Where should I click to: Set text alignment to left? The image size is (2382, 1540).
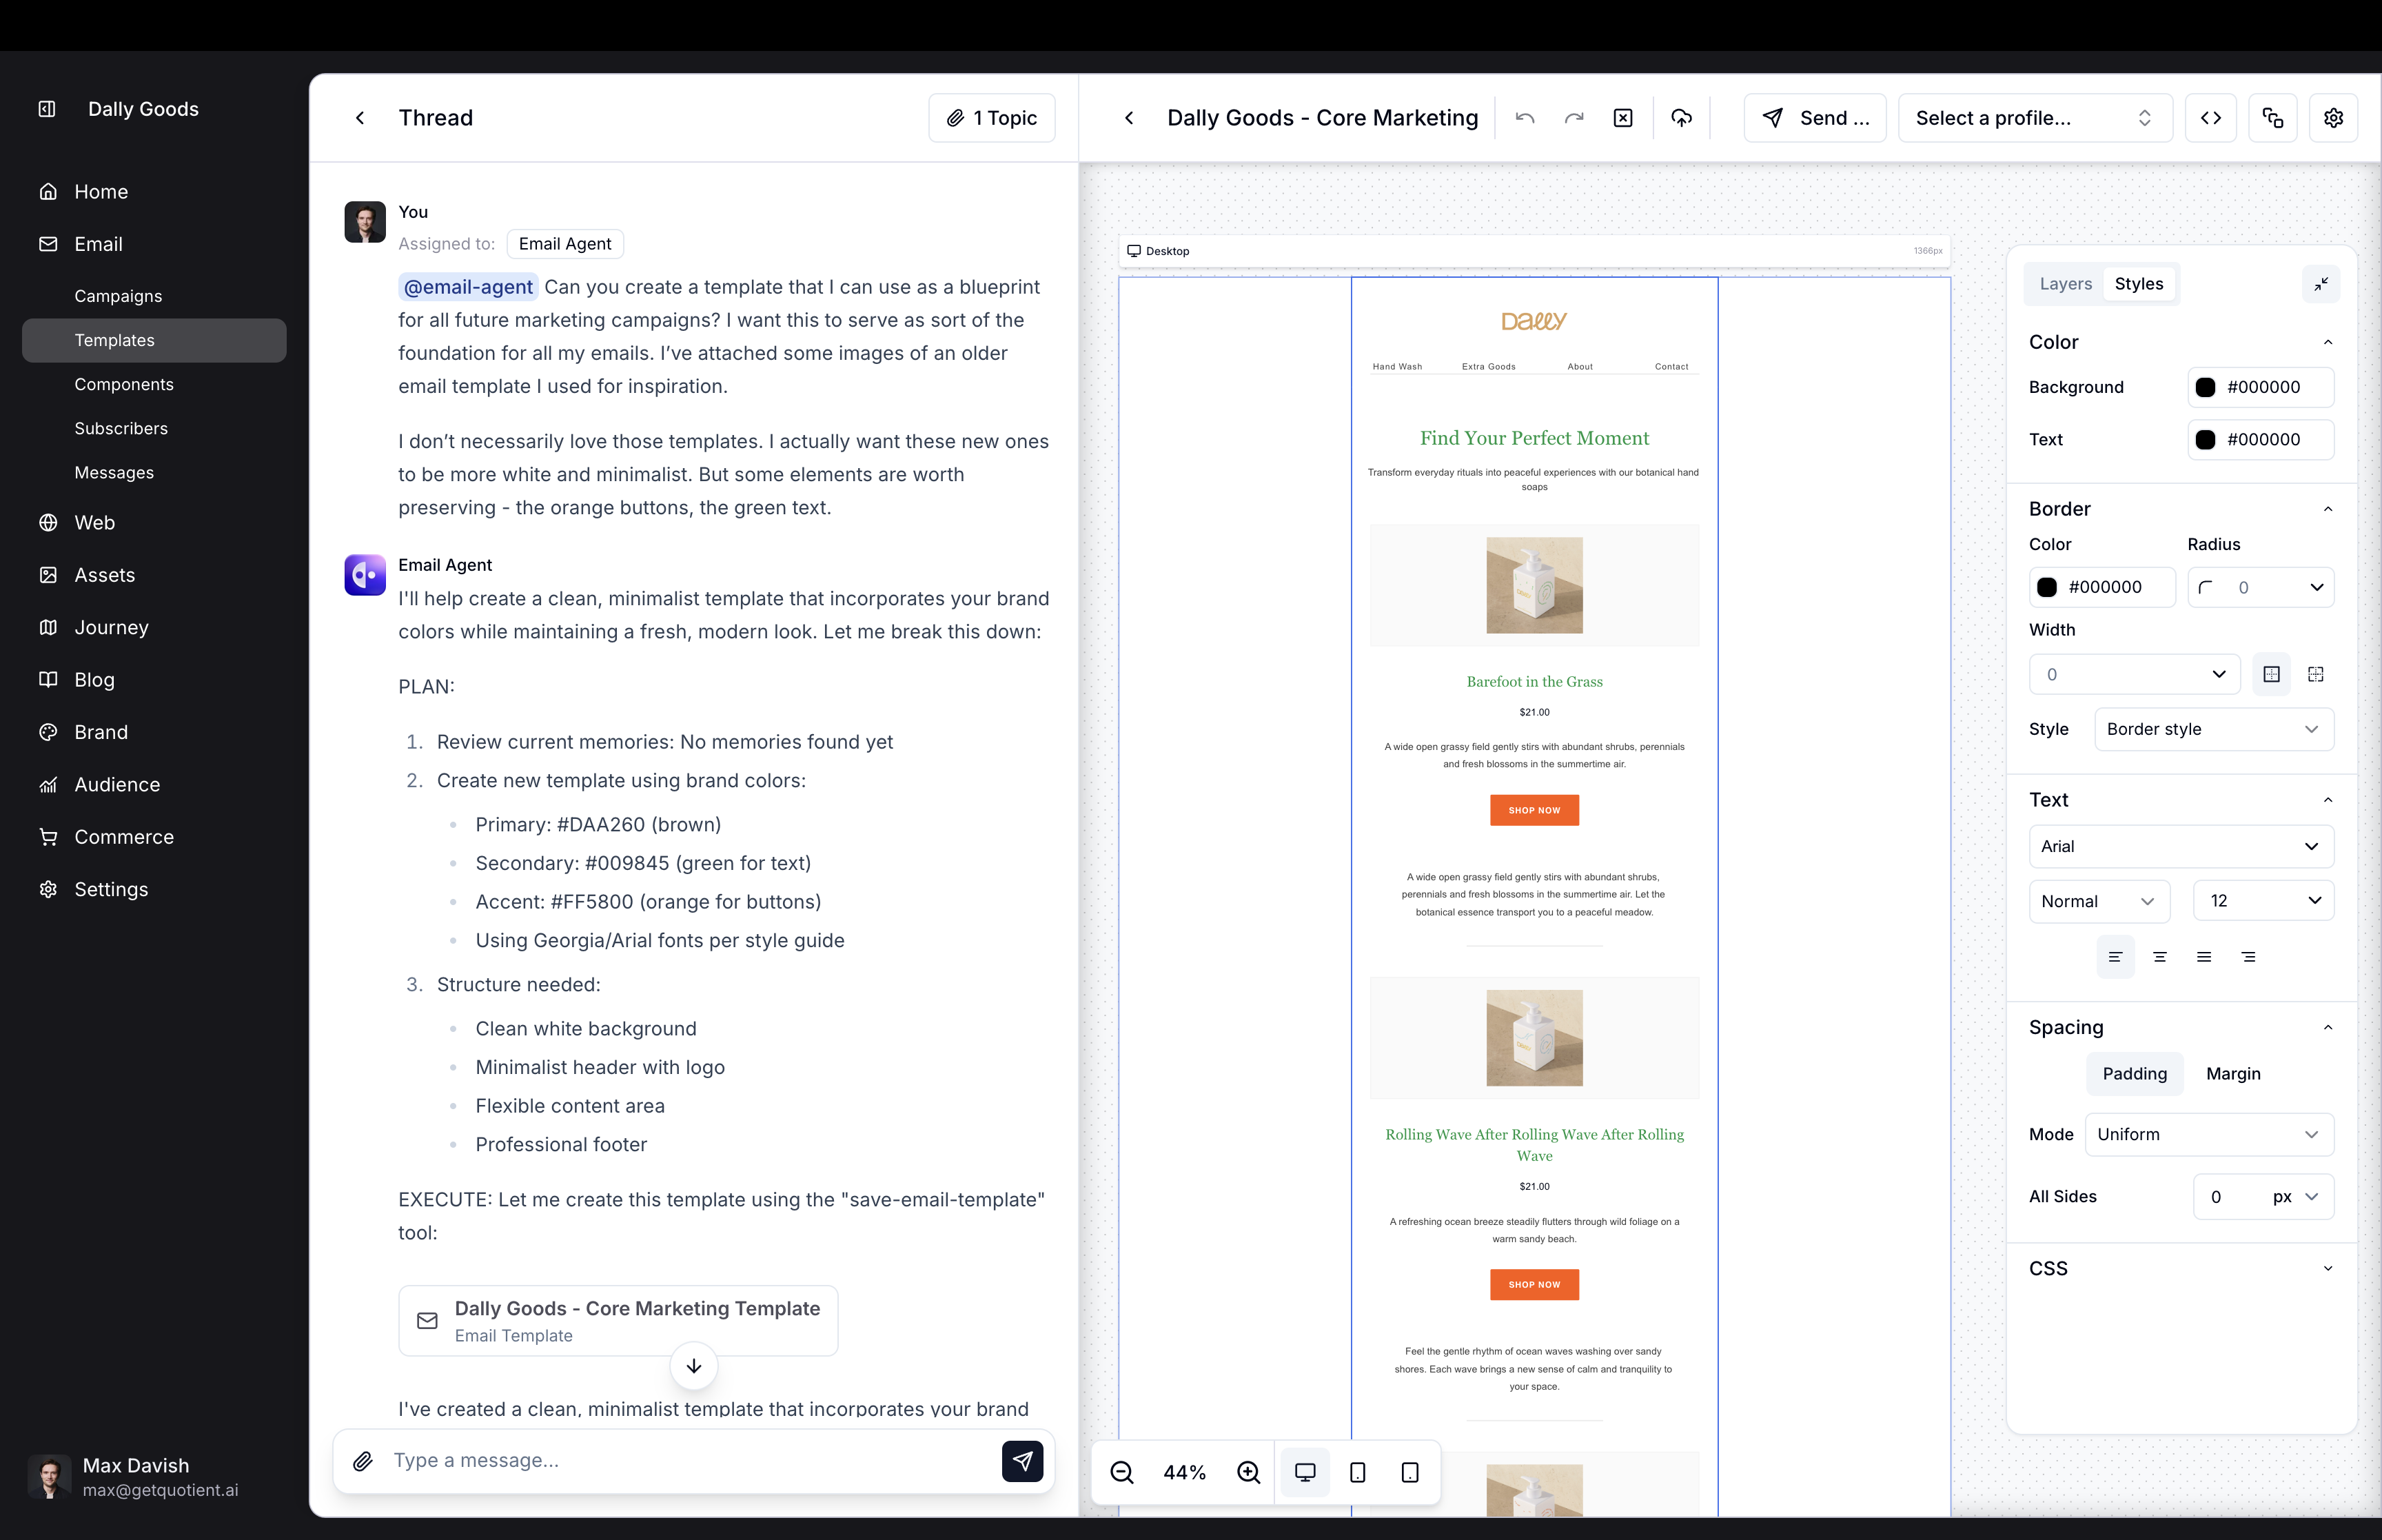coord(2115,957)
